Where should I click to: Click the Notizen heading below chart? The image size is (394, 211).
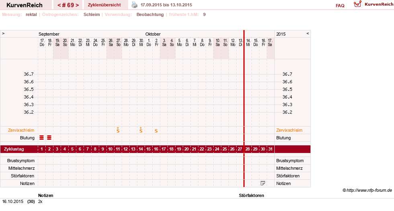pos(46,195)
